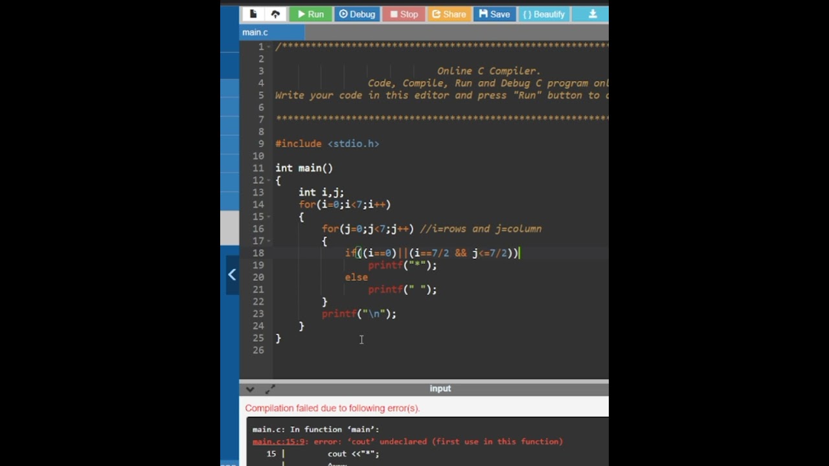This screenshot has width=829, height=466.
Task: Switch to the main.c file tab
Action: coord(272,32)
